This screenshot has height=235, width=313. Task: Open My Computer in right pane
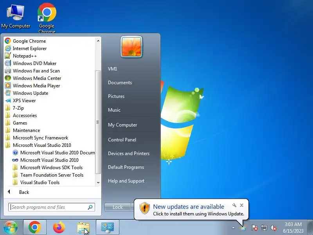coord(122,125)
